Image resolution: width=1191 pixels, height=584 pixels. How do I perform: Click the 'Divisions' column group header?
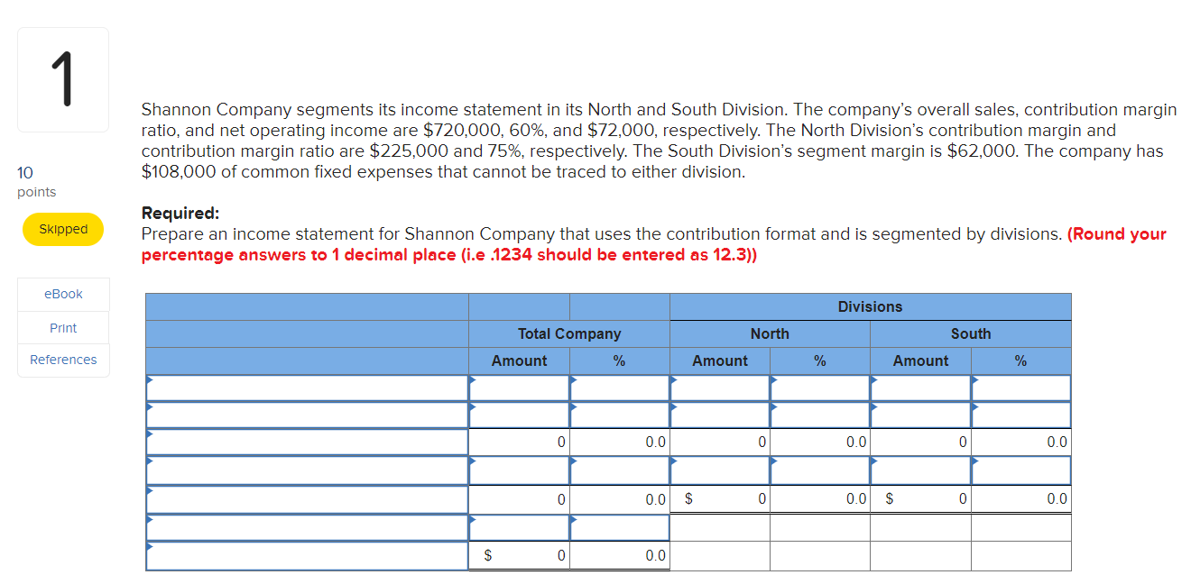(x=870, y=307)
